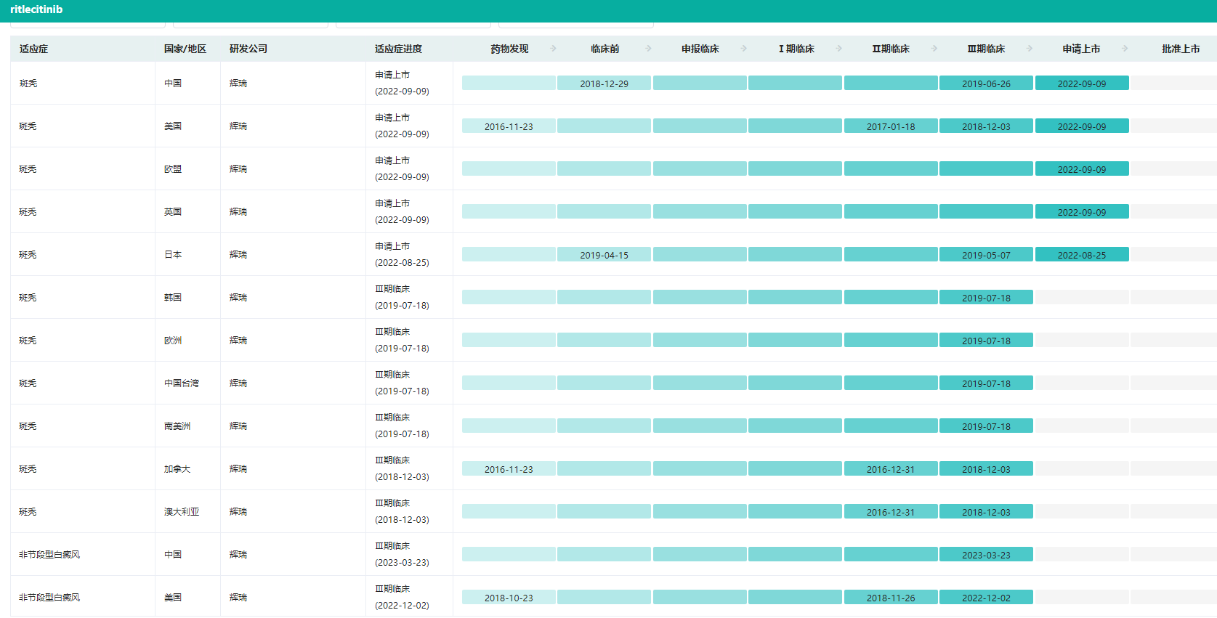Click the 2017-01-18 phase II progress bar
The width and height of the screenshot is (1217, 618).
891,126
